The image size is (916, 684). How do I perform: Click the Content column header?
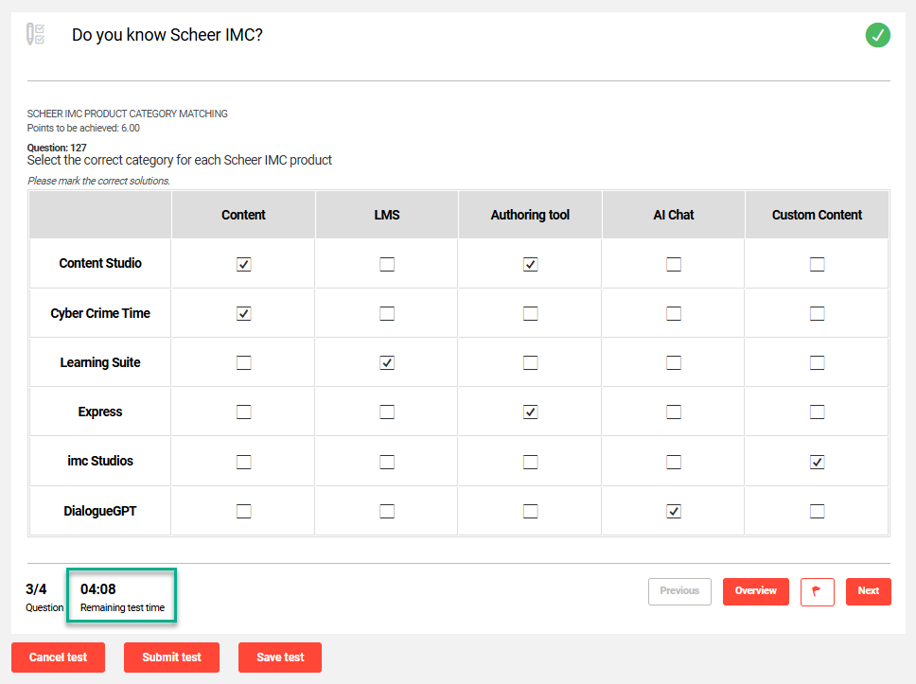(243, 215)
